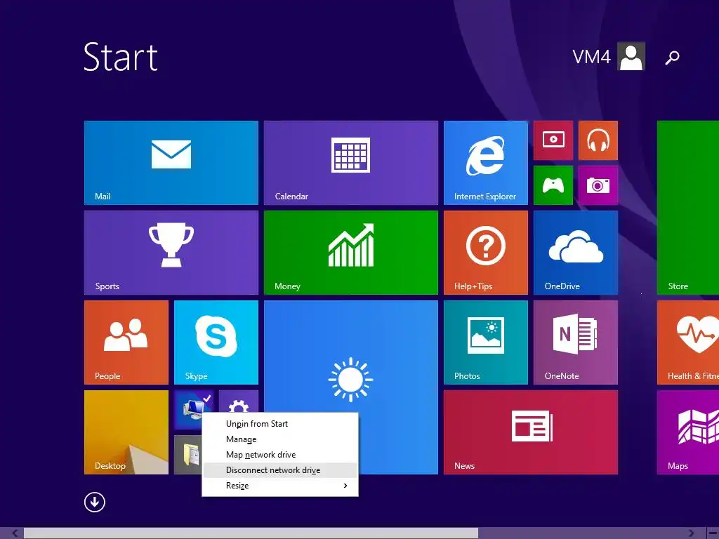Open the Money tile

click(351, 253)
